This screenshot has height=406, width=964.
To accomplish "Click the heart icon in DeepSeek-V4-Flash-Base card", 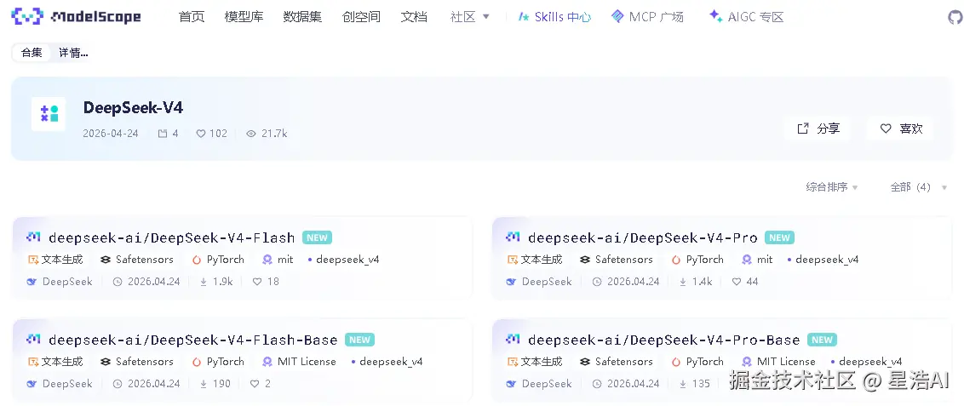I will [255, 384].
